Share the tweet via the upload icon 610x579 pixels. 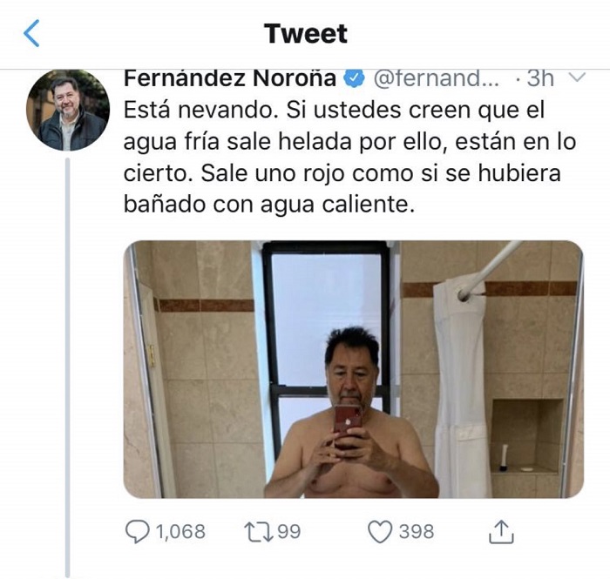pos(505,532)
